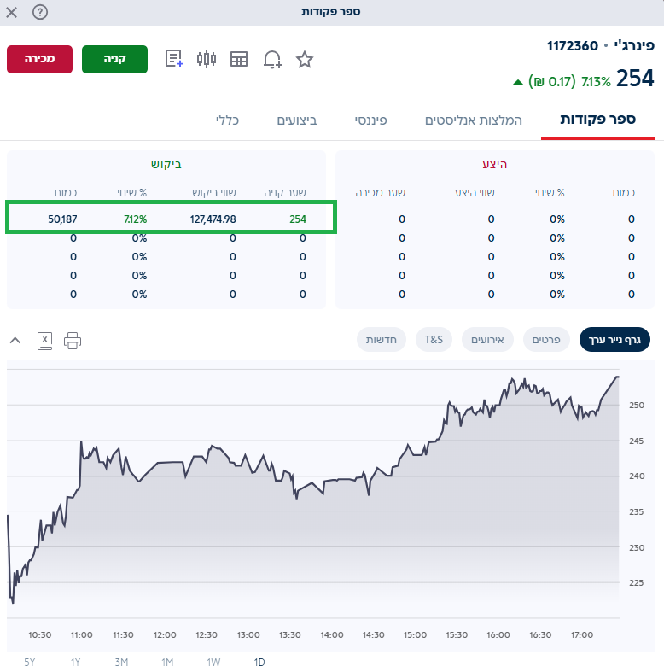Click the highlighted 254 bid row
Image resolution: width=664 pixels, height=672 pixels.
(172, 219)
